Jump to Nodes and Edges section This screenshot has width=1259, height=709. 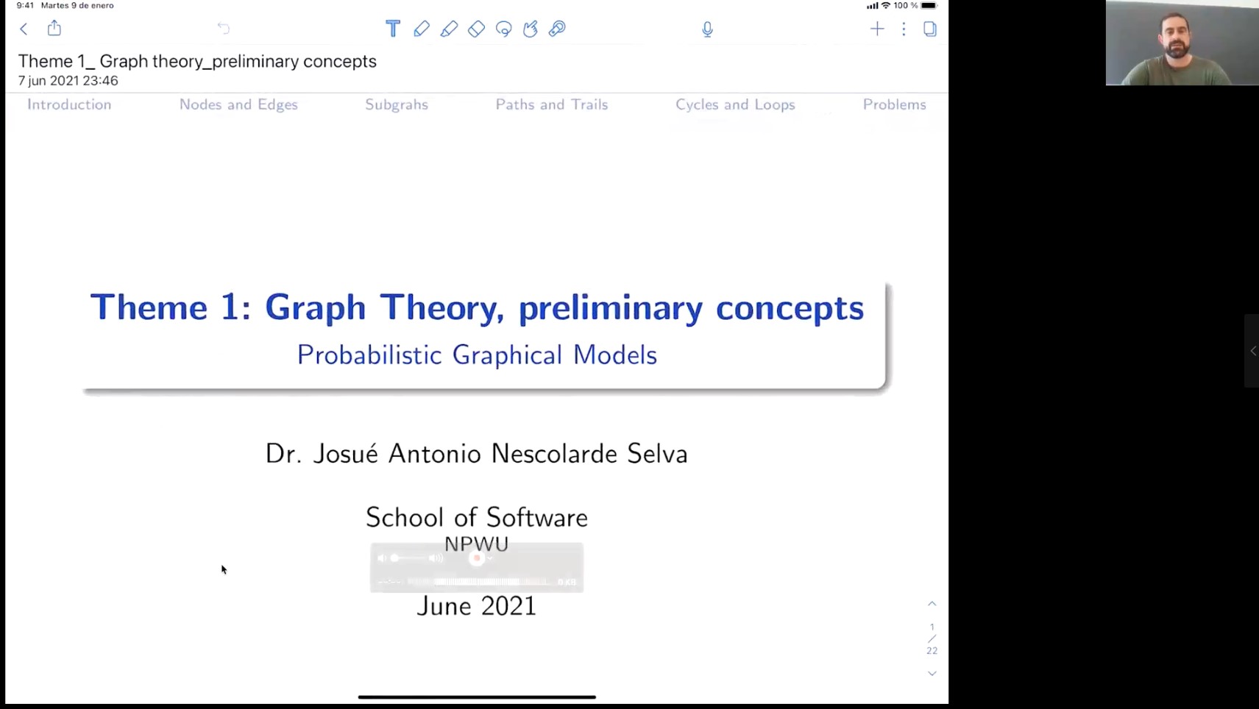pos(238,104)
